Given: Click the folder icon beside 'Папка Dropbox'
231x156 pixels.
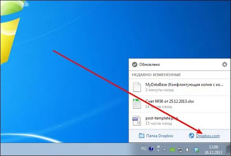Looking at the screenshot, I should tap(141, 136).
